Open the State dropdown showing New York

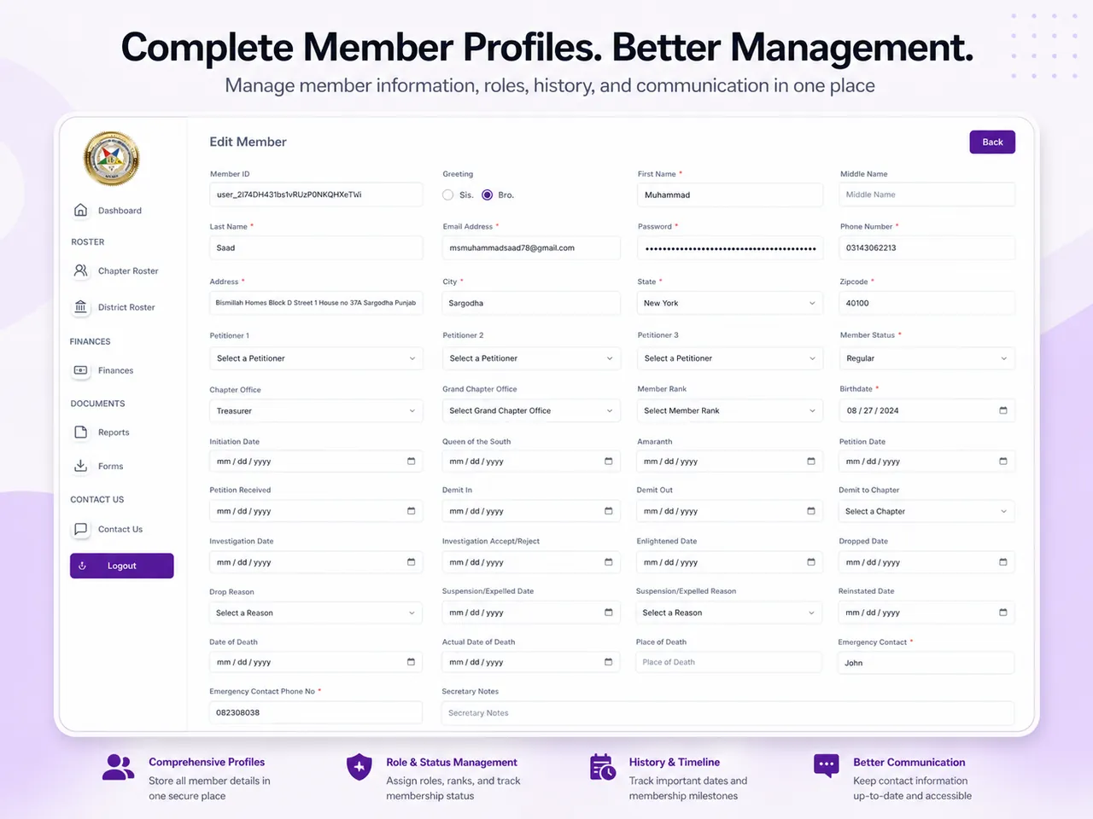pos(730,303)
